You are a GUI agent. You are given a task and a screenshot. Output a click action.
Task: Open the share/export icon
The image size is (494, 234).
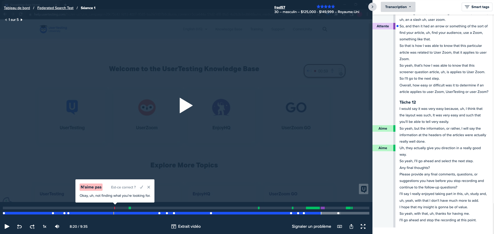click(351, 226)
